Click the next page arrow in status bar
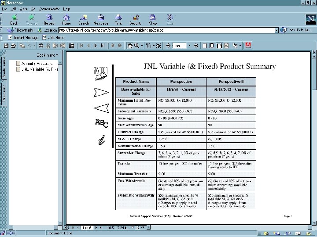Image resolution: width=317 pixels, height=237 pixels. click(x=96, y=227)
